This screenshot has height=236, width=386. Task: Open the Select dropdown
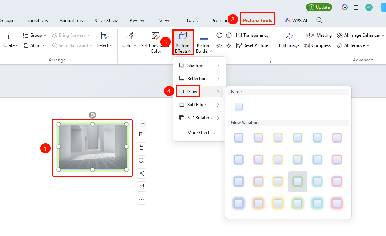pos(105,40)
